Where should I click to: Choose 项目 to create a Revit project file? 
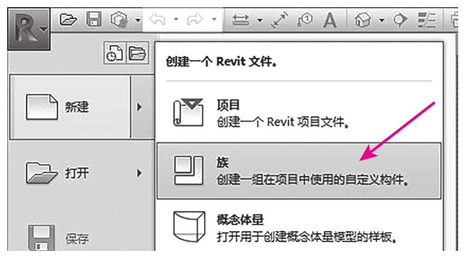pyautogui.click(x=299, y=114)
